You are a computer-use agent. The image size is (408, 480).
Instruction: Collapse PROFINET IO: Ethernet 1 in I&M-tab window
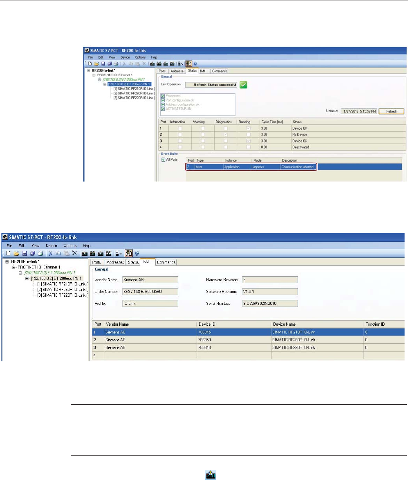pos(14,267)
